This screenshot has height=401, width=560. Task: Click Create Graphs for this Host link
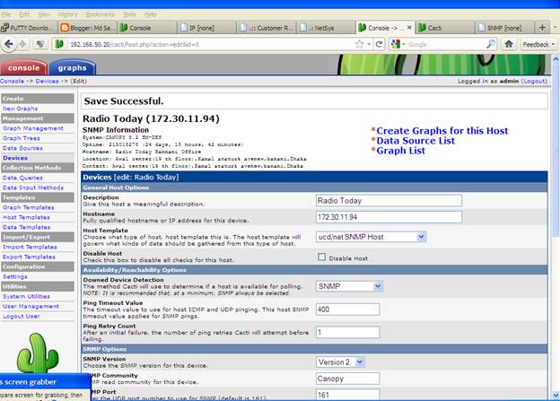442,131
